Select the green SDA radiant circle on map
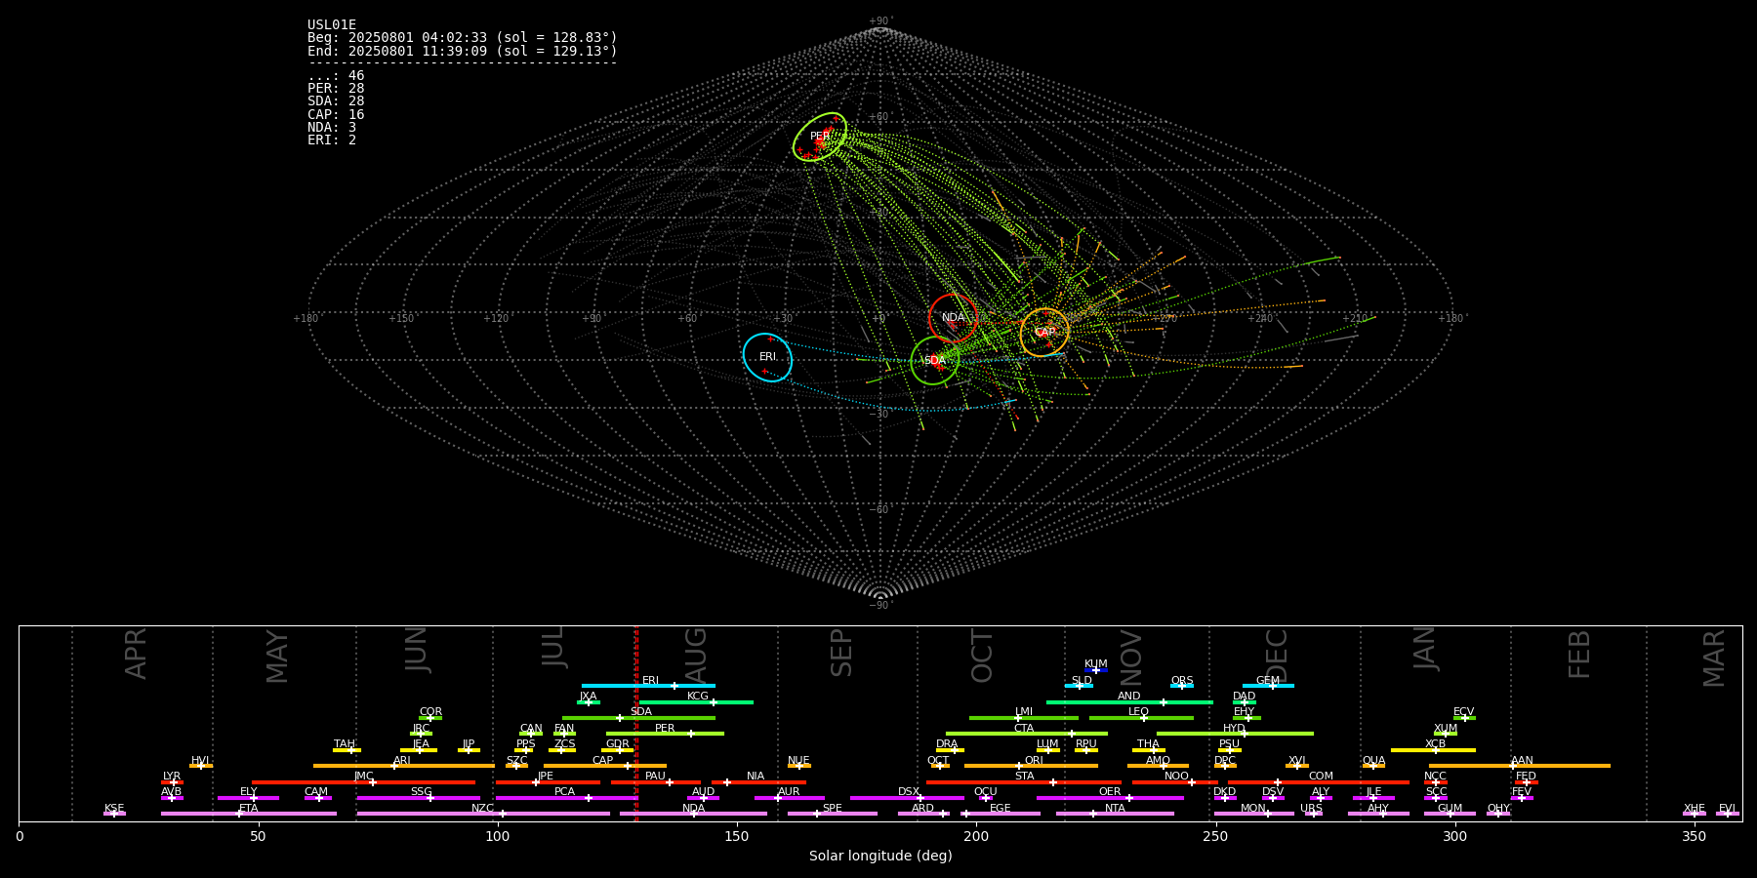Viewport: 1757px width, 878px height. click(x=935, y=361)
